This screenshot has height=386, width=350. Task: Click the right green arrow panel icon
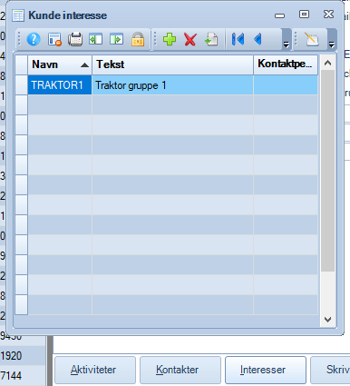(x=116, y=39)
